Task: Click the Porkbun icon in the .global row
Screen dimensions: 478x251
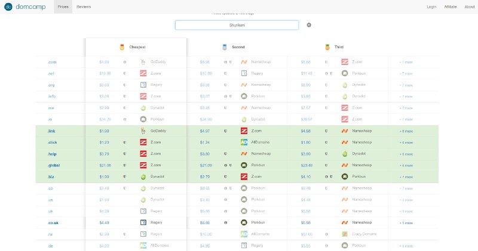Action: click(x=244, y=165)
